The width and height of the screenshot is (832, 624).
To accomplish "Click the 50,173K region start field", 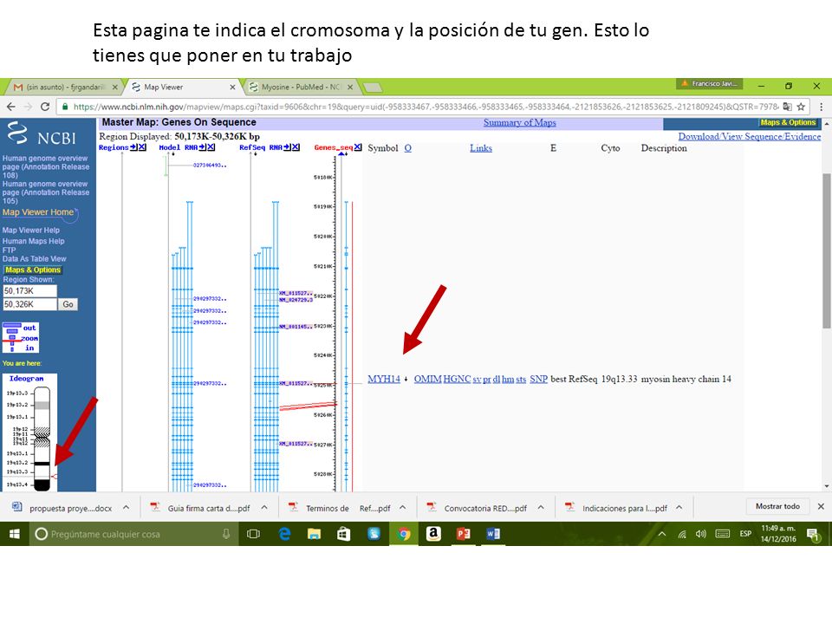I will (29, 291).
